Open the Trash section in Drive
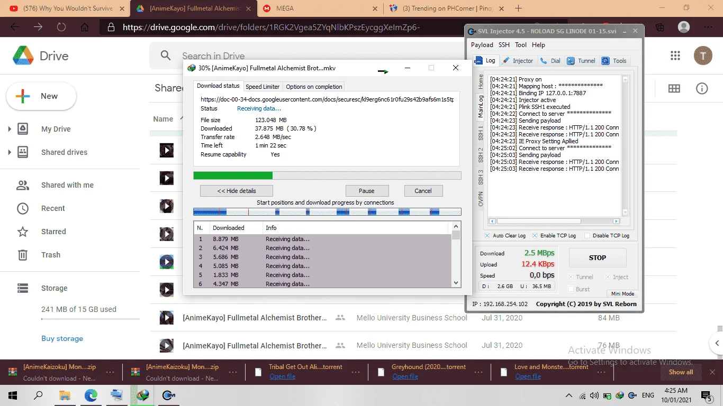The width and height of the screenshot is (723, 406). tap(51, 255)
